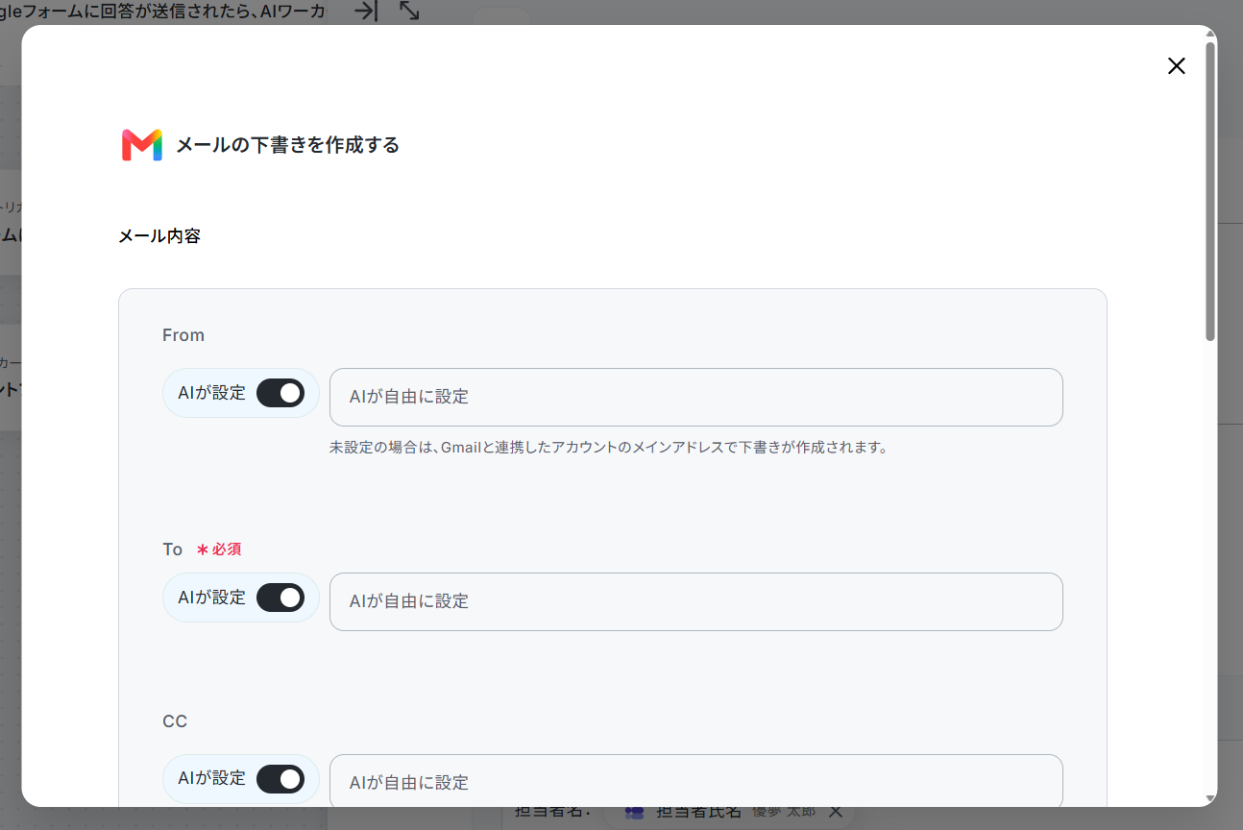Close the mail draft dialog

[1176, 65]
